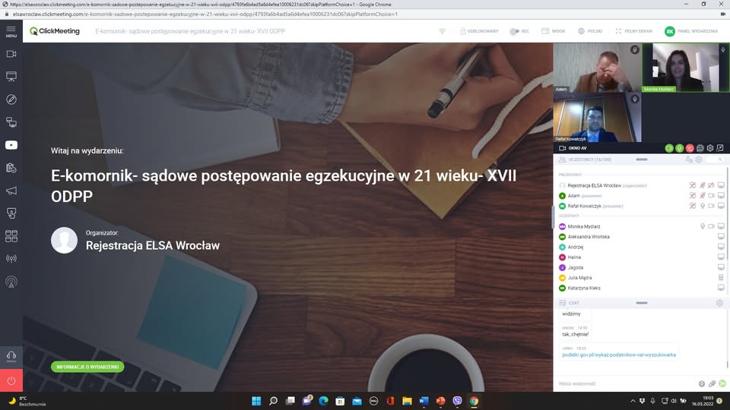Viewport: 730px width, 410px height.
Task: Click the red power end-event button
Action: click(x=11, y=380)
